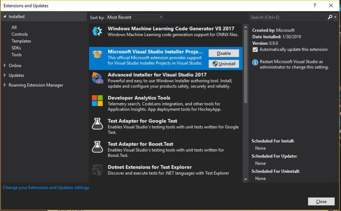This screenshot has height=211, width=341.
Task: Click the Version: 0.9.0 text
Action: (265, 43)
